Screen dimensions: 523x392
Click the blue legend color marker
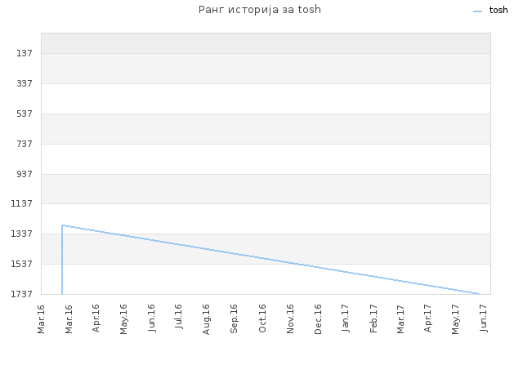477,11
